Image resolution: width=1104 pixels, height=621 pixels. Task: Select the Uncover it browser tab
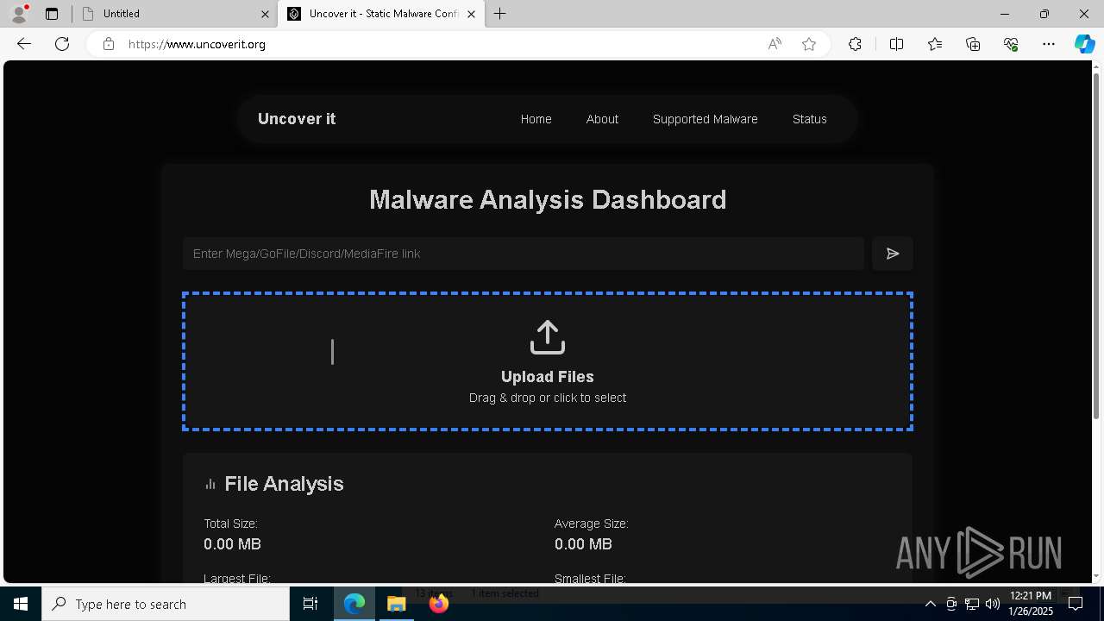(x=381, y=14)
